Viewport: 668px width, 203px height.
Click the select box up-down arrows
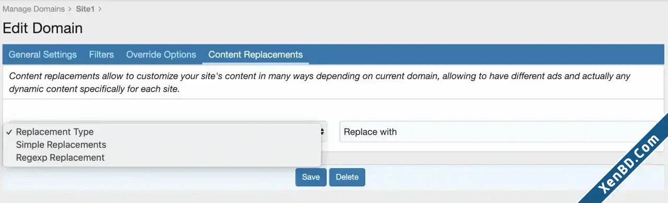click(x=323, y=132)
